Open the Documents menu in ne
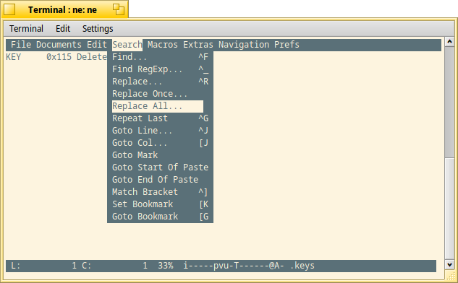Image resolution: width=458 pixels, height=283 pixels. tap(59, 45)
